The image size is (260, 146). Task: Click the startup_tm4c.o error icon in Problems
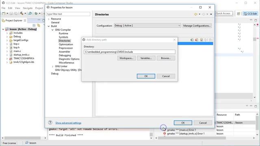(165, 133)
